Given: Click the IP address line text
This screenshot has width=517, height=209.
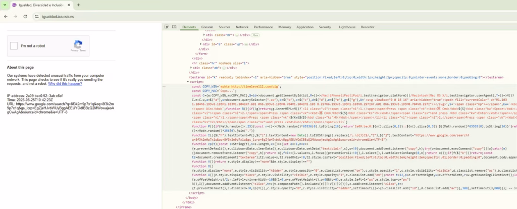Looking at the screenshot, I should click(x=35, y=96).
